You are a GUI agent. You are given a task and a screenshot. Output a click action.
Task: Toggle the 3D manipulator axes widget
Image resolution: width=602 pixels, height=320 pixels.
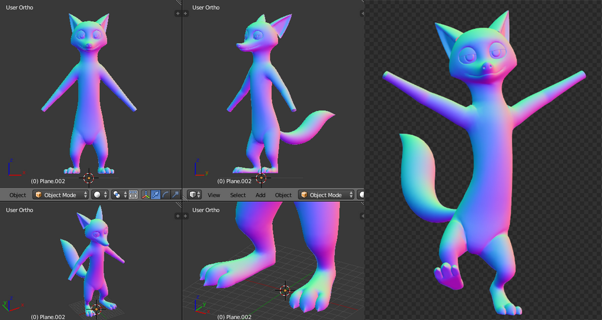click(146, 195)
